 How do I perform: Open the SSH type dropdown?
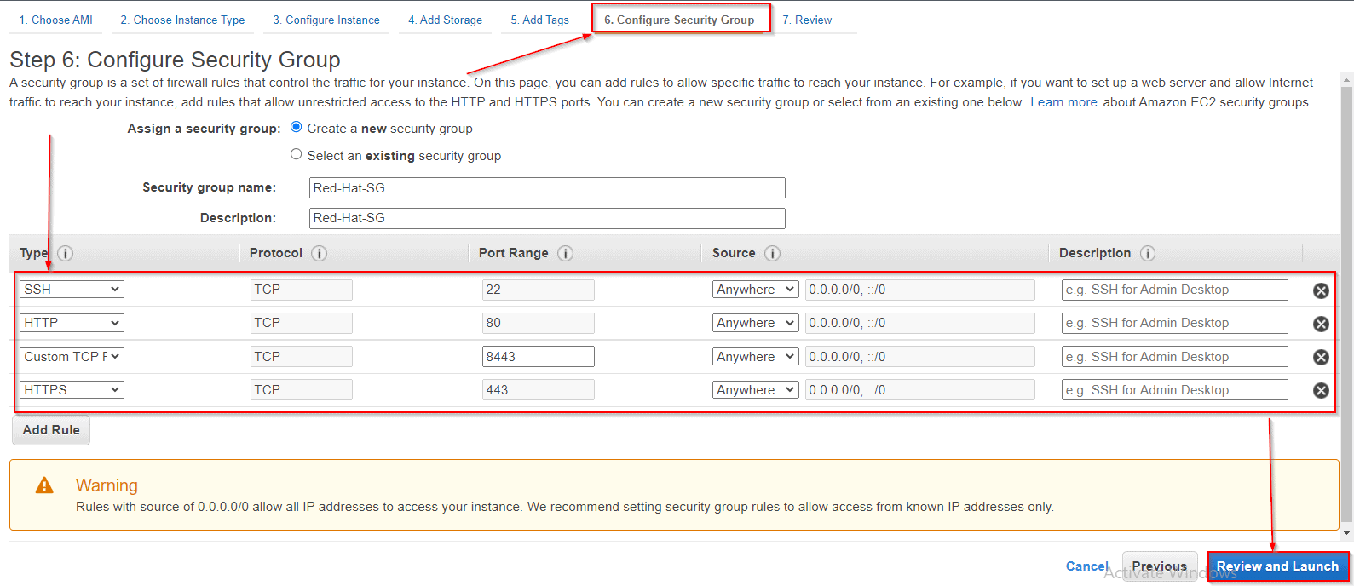pos(72,290)
